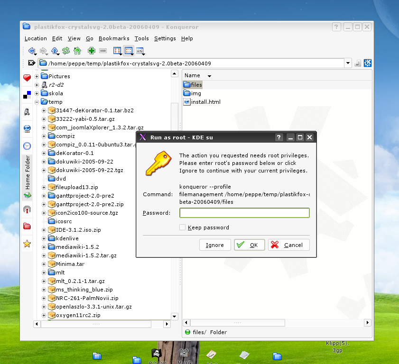Open the Bookmarks menu

pyautogui.click(x=114, y=38)
